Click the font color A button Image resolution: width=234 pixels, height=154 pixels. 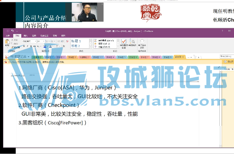click(x=51, y=46)
